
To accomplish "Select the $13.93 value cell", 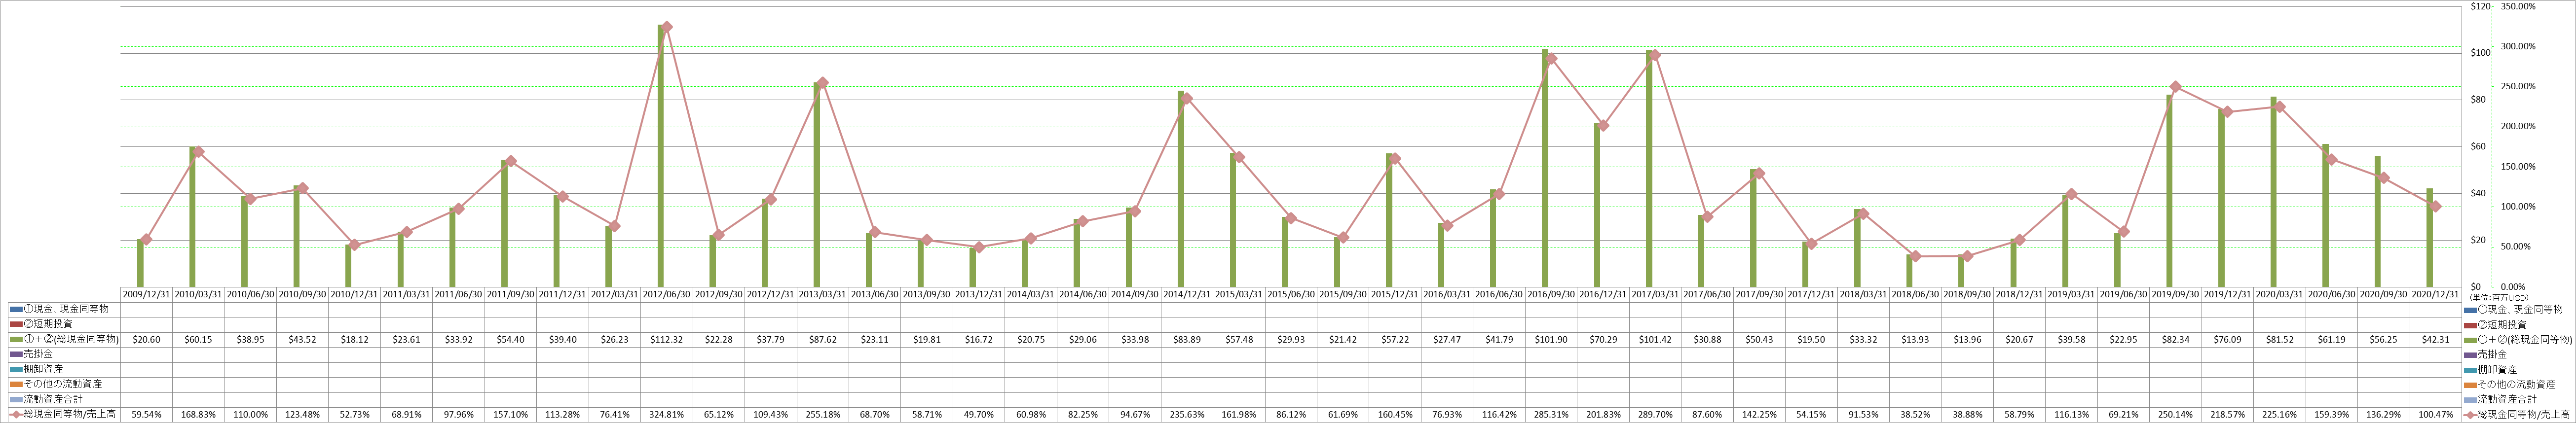I will click(1915, 340).
